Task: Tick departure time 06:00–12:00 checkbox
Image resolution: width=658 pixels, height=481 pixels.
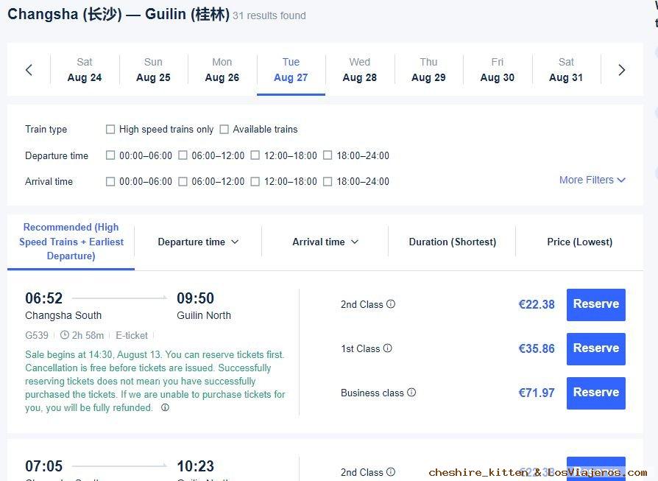Action: click(183, 155)
